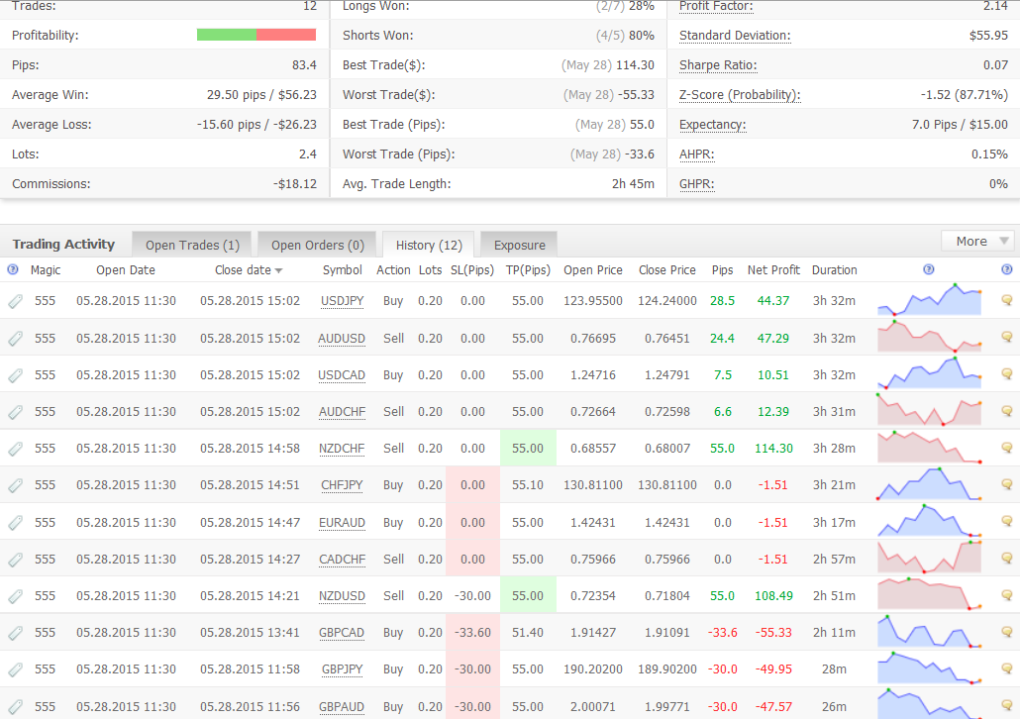Open the Exposure tab
The height and width of the screenshot is (719, 1020).
point(519,246)
